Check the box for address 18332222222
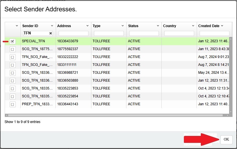 [13, 57]
